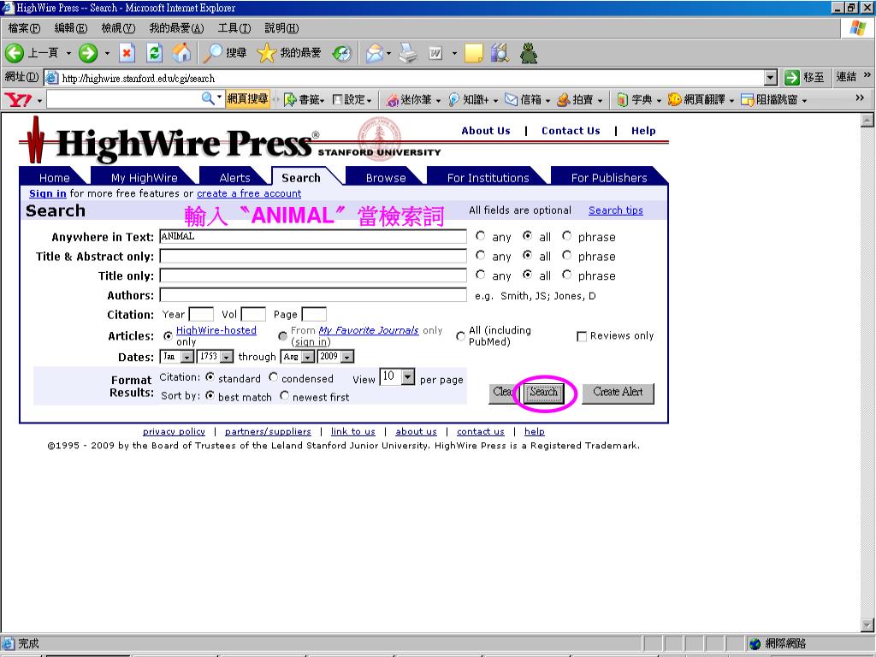Image resolution: width=876 pixels, height=657 pixels.
Task: Select HighWire-hosted only articles radio
Action: pos(168,335)
